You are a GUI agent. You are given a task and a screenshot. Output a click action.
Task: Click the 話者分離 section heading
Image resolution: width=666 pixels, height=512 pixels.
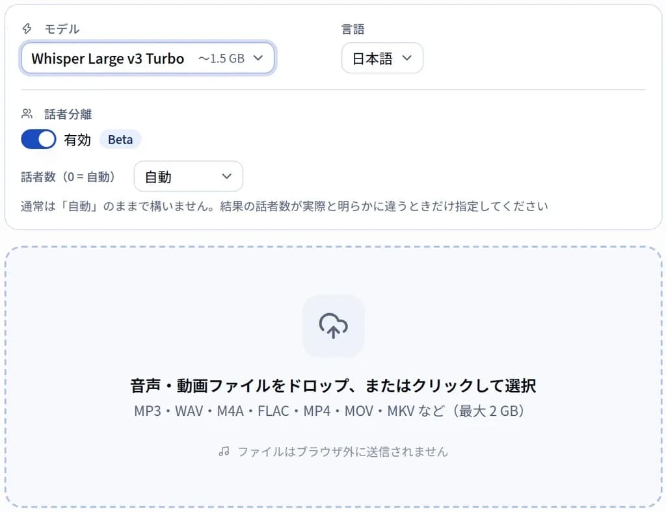68,114
